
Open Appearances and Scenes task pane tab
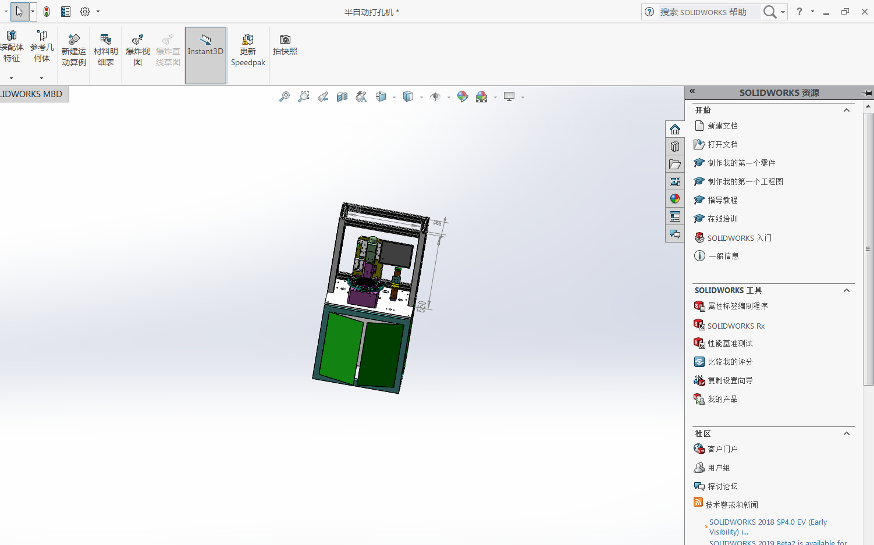click(675, 199)
